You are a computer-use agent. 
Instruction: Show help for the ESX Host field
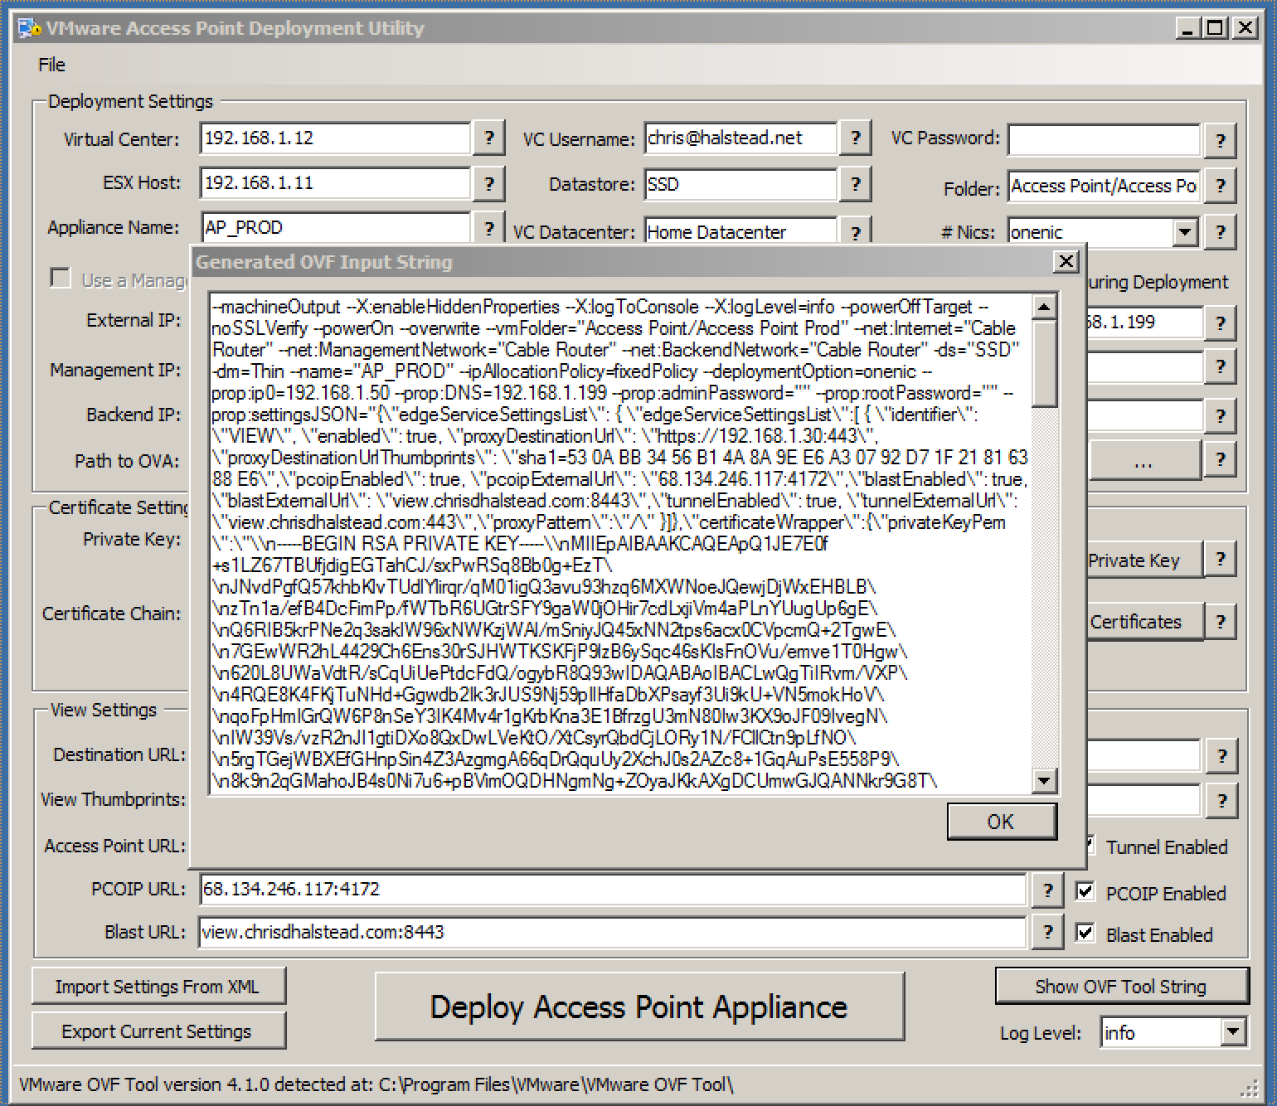point(489,183)
